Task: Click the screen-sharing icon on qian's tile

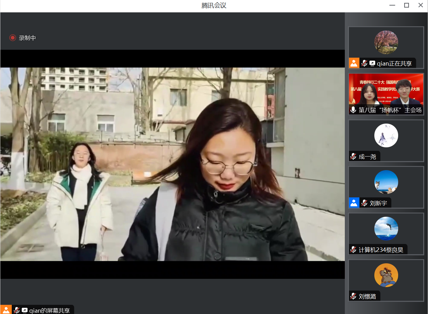Action: click(372, 63)
